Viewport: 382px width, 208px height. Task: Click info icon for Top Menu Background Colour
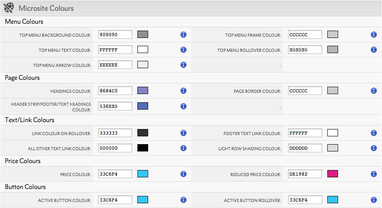pyautogui.click(x=183, y=35)
